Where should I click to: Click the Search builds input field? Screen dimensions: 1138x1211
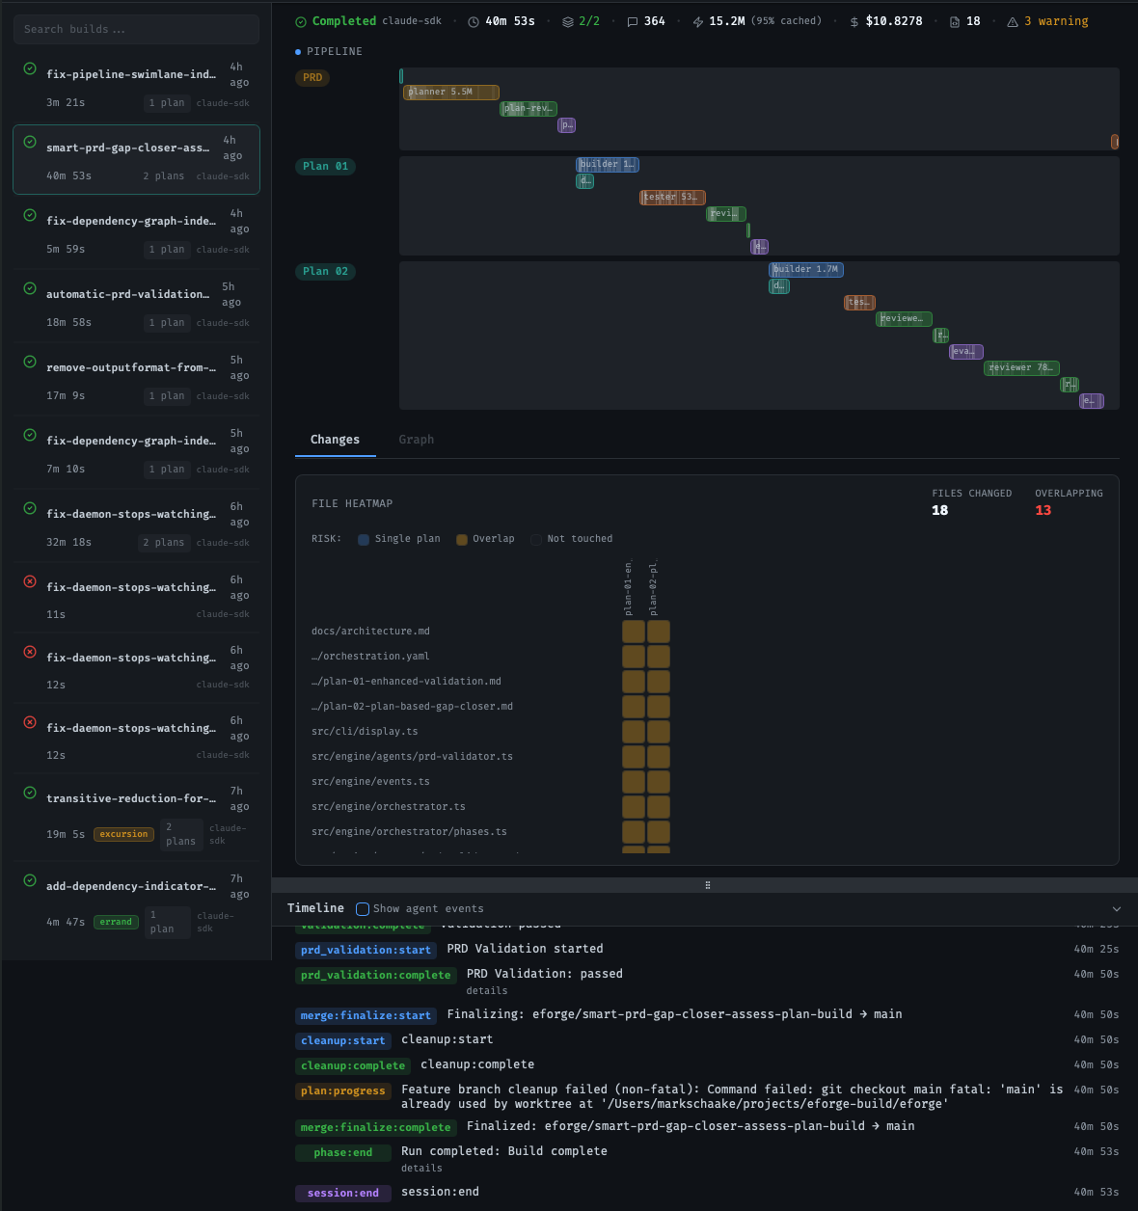pyautogui.click(x=136, y=29)
